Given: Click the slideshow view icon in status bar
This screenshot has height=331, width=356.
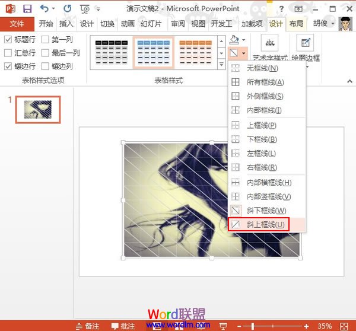Looking at the screenshot, I should coord(223,326).
